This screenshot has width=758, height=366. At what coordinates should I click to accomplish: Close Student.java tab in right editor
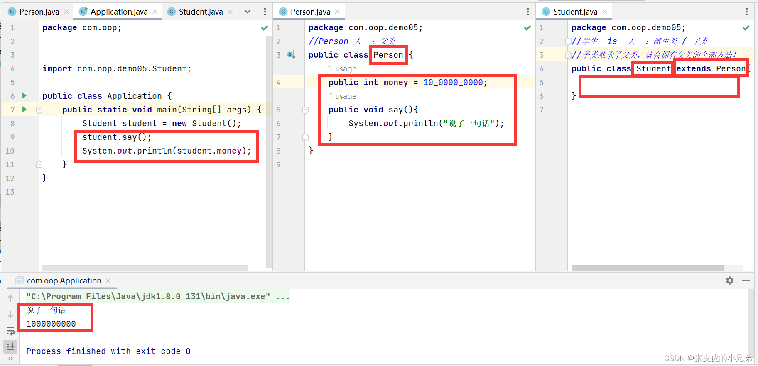[x=605, y=12]
